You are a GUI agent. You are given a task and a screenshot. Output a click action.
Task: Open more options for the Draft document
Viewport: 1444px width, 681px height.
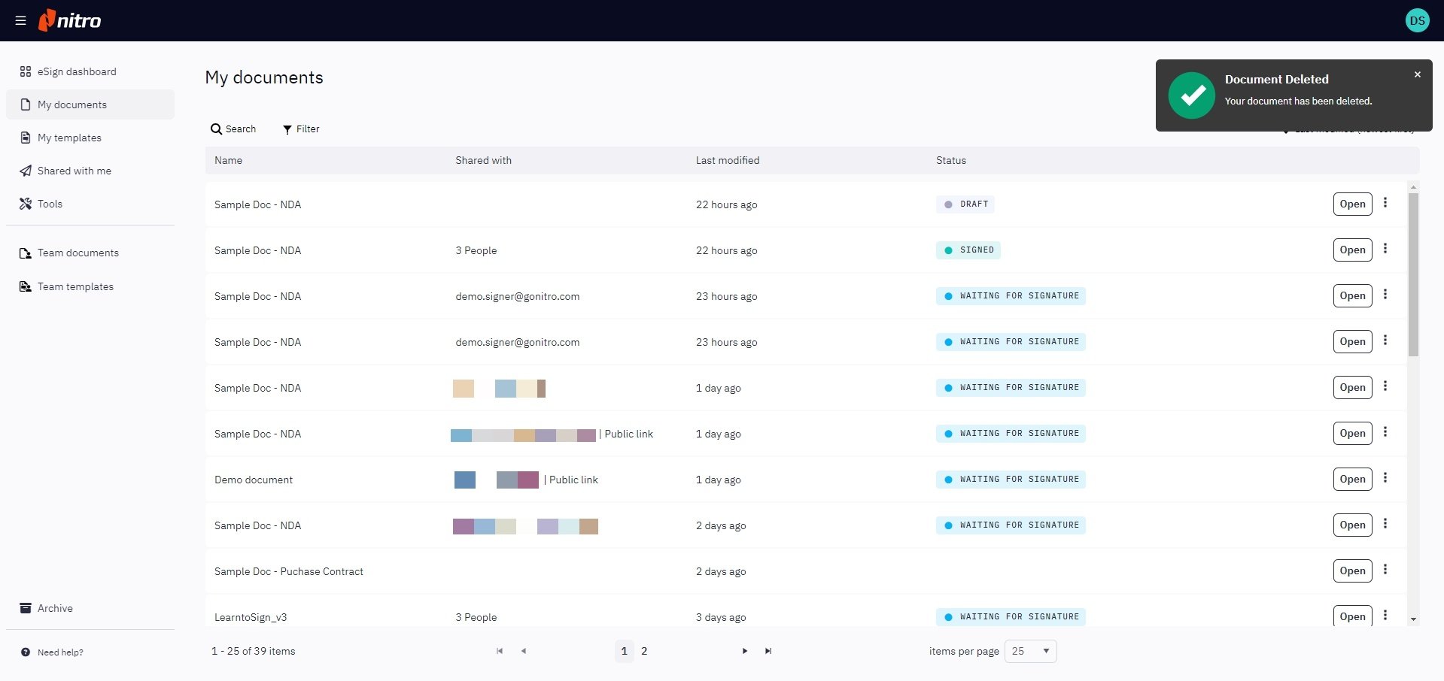(x=1385, y=203)
